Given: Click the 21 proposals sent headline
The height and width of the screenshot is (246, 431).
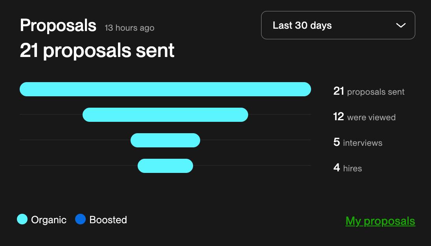Looking at the screenshot, I should pyautogui.click(x=97, y=50).
